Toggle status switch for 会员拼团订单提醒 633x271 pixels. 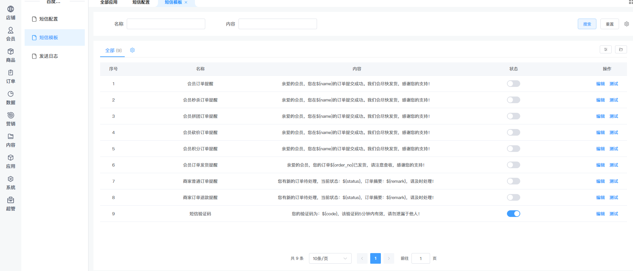tap(514, 116)
